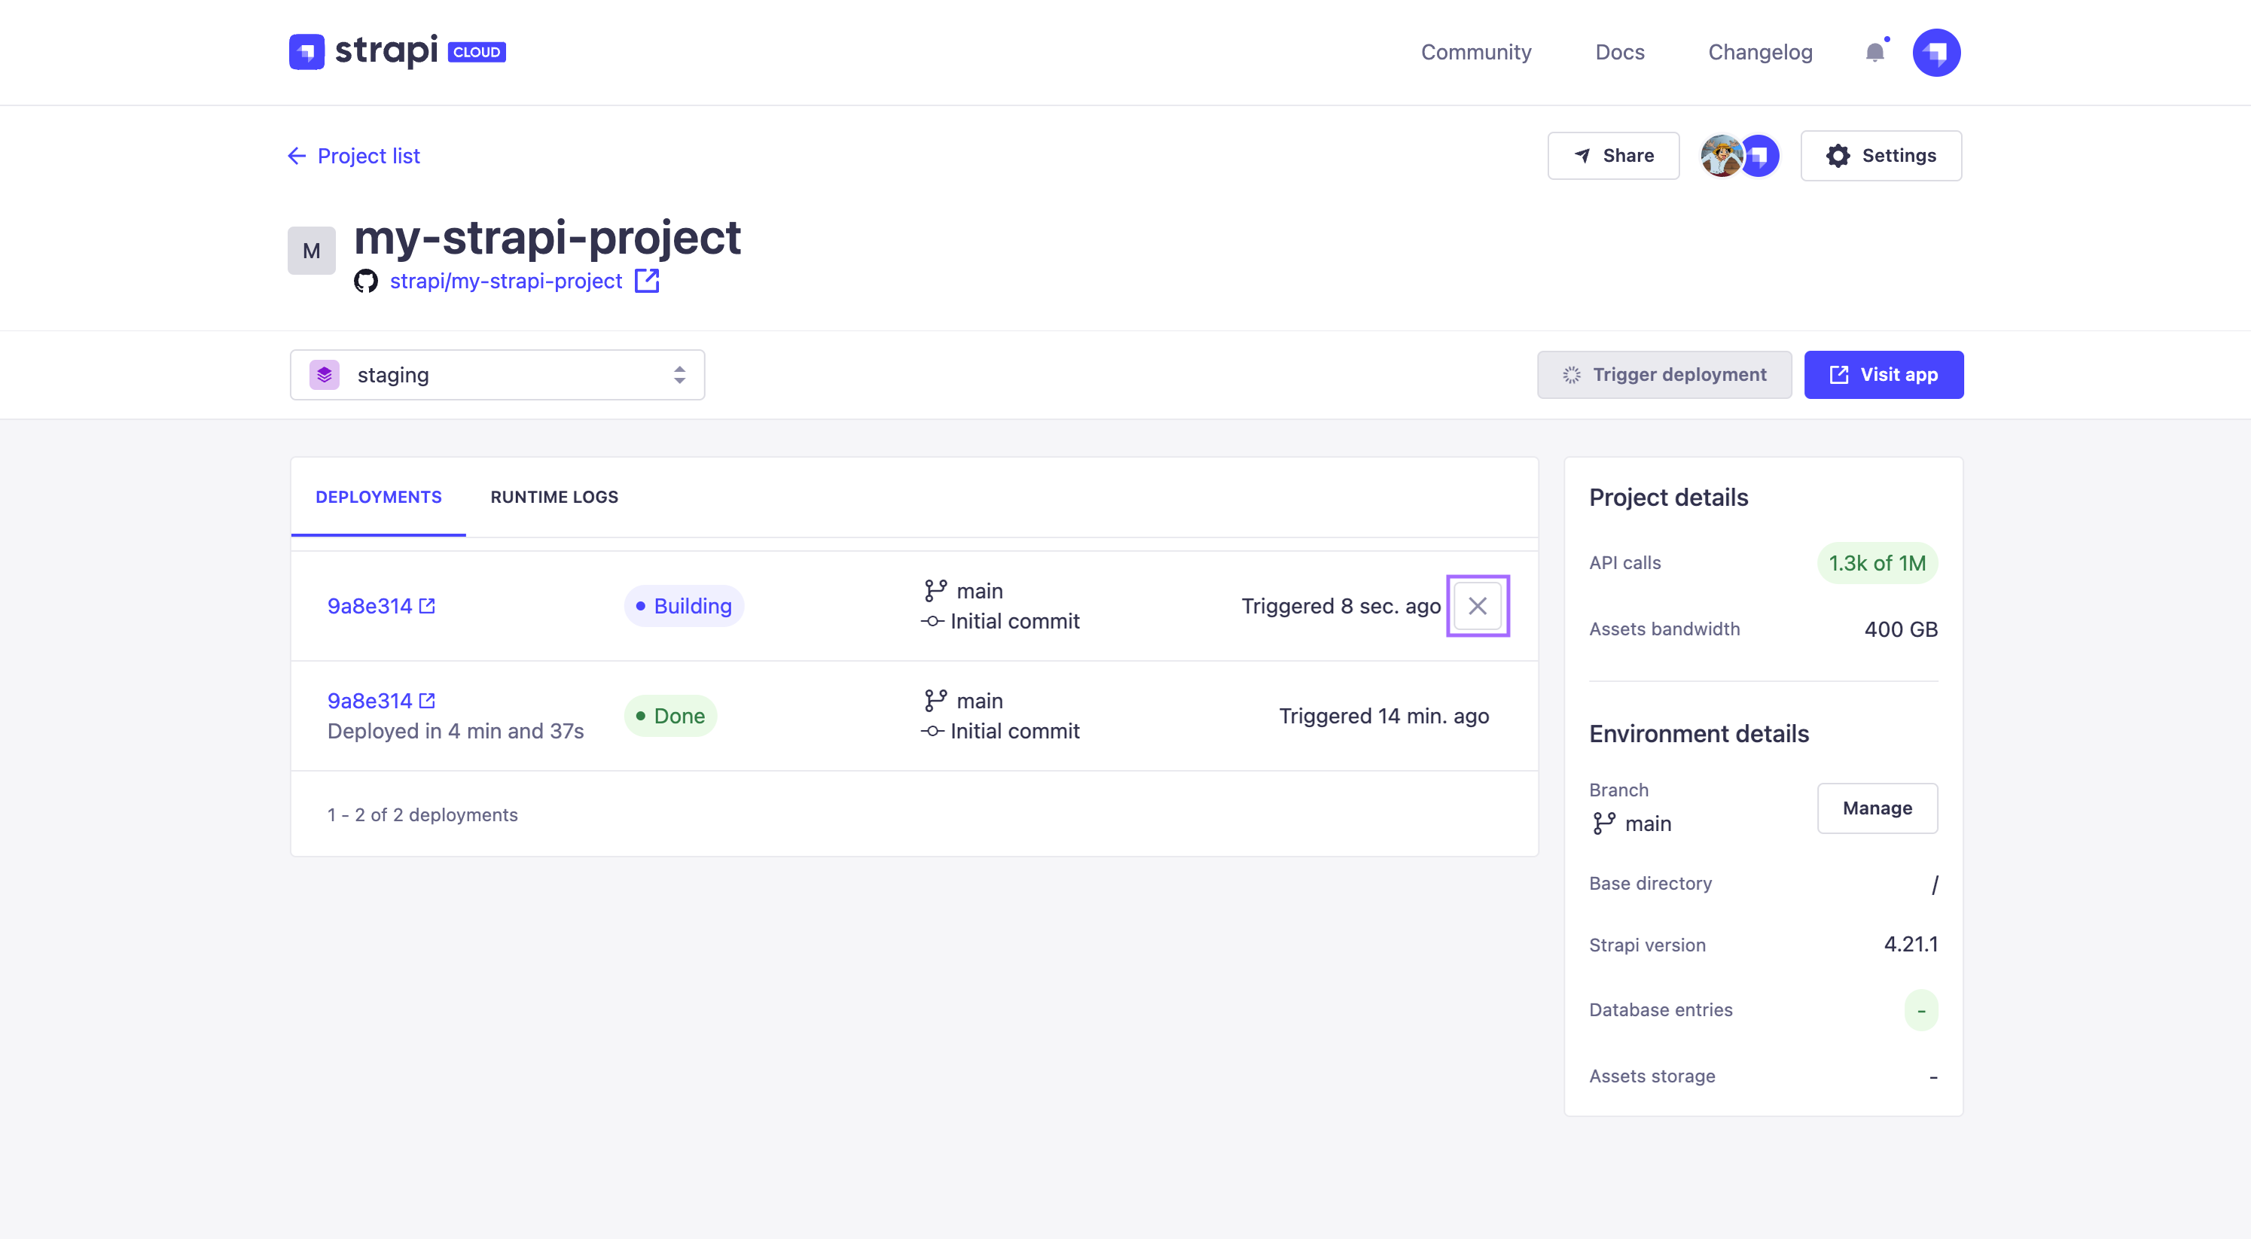Click the M project icon tile
2251x1239 pixels.
pyautogui.click(x=311, y=251)
